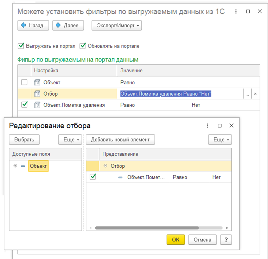Click the ellipsis button in the Отбор value field
The width and height of the screenshot is (268, 259).
pyautogui.click(x=247, y=94)
